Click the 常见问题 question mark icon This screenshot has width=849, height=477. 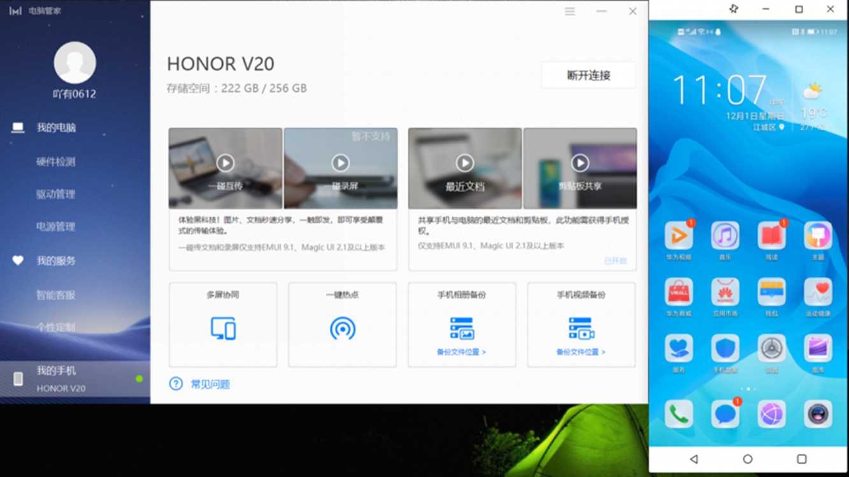(176, 384)
